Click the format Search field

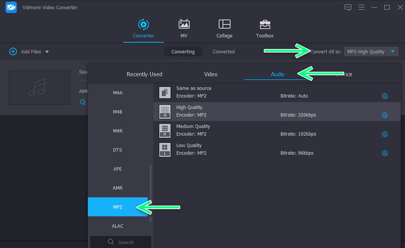[120, 242]
